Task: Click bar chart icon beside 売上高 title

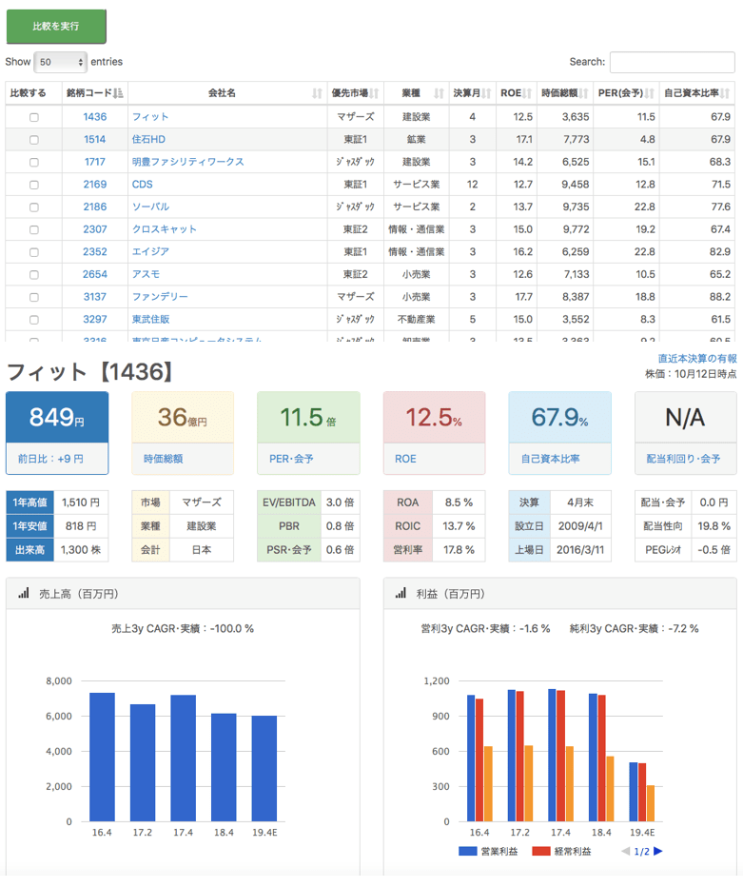Action: point(23,593)
